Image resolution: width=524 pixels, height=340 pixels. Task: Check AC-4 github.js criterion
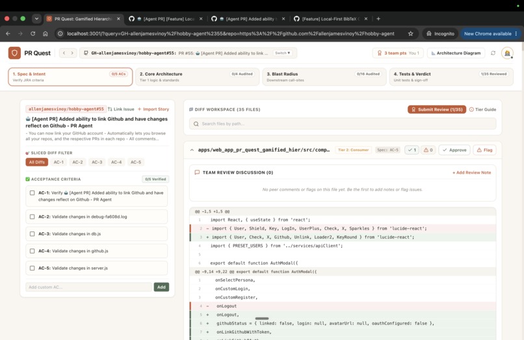click(x=32, y=251)
